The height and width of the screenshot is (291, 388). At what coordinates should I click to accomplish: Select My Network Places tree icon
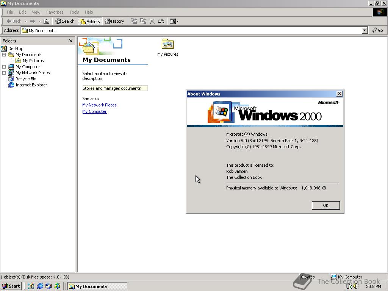[x=11, y=73]
